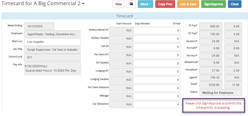Screen dimensions: 248x116
Task: Click Kit/Box Taxable start amount field
Action: pos(121,39)
